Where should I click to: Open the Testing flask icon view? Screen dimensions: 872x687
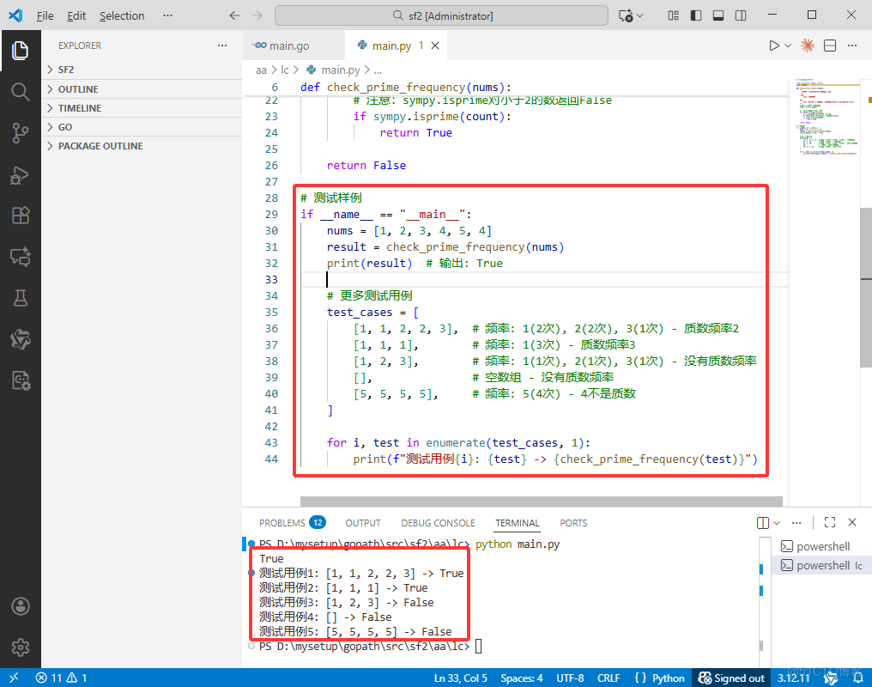tap(20, 298)
